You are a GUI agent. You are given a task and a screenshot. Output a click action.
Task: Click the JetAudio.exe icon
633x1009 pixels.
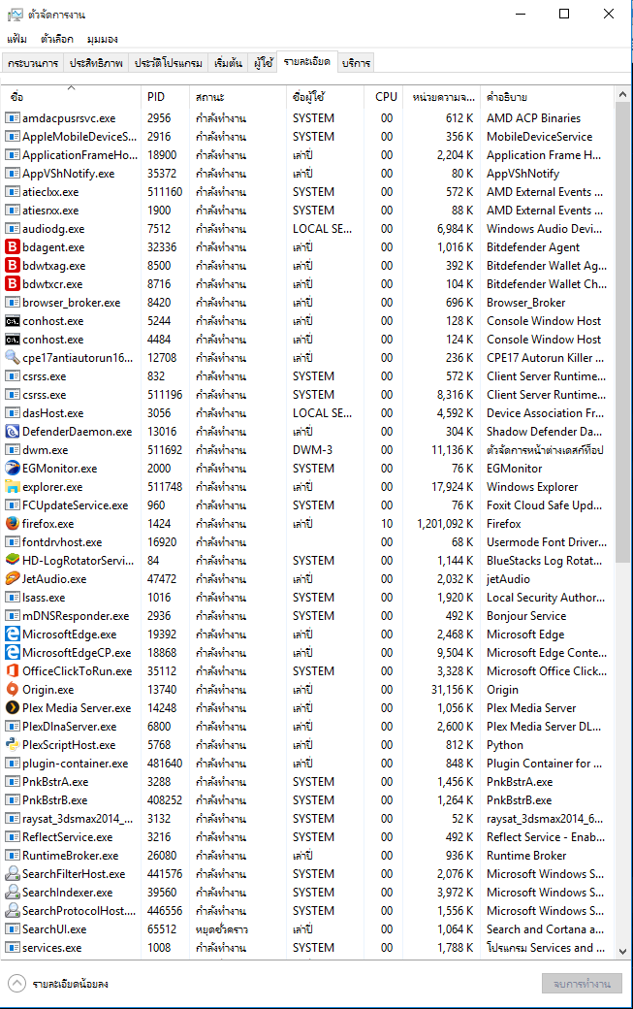coord(13,578)
